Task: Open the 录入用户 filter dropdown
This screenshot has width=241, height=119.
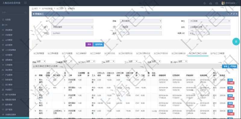Action: 183,61
